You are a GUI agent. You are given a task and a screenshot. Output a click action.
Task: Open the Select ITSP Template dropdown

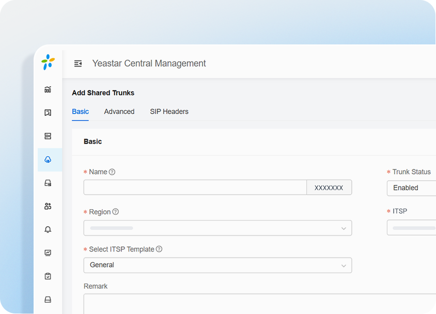coord(217,265)
